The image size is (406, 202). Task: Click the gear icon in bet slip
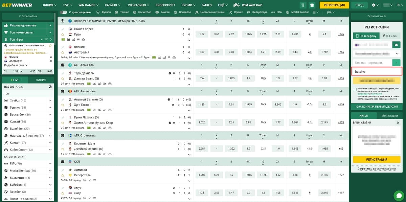point(398,122)
